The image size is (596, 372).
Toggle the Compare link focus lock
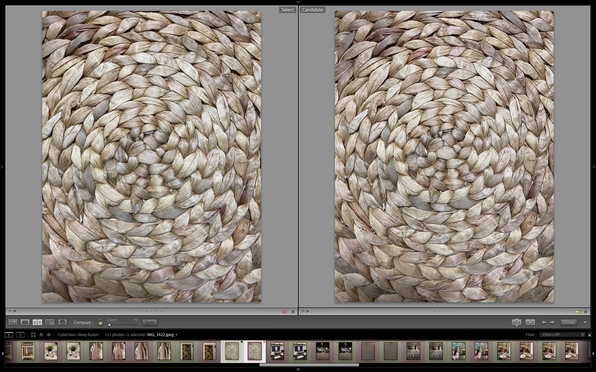point(100,322)
